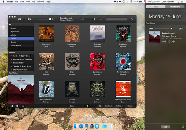Open Apple menu
Viewport: 186px width, 130px height.
[3, 2]
